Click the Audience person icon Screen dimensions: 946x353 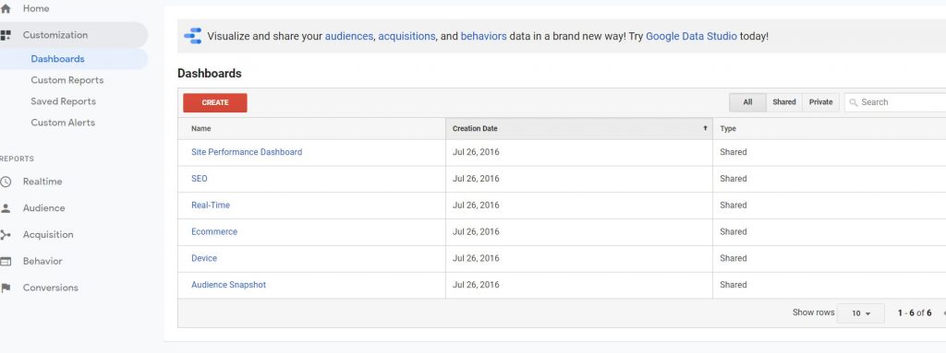6,207
